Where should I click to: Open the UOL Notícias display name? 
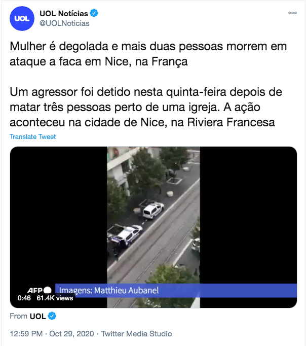[x=64, y=14]
